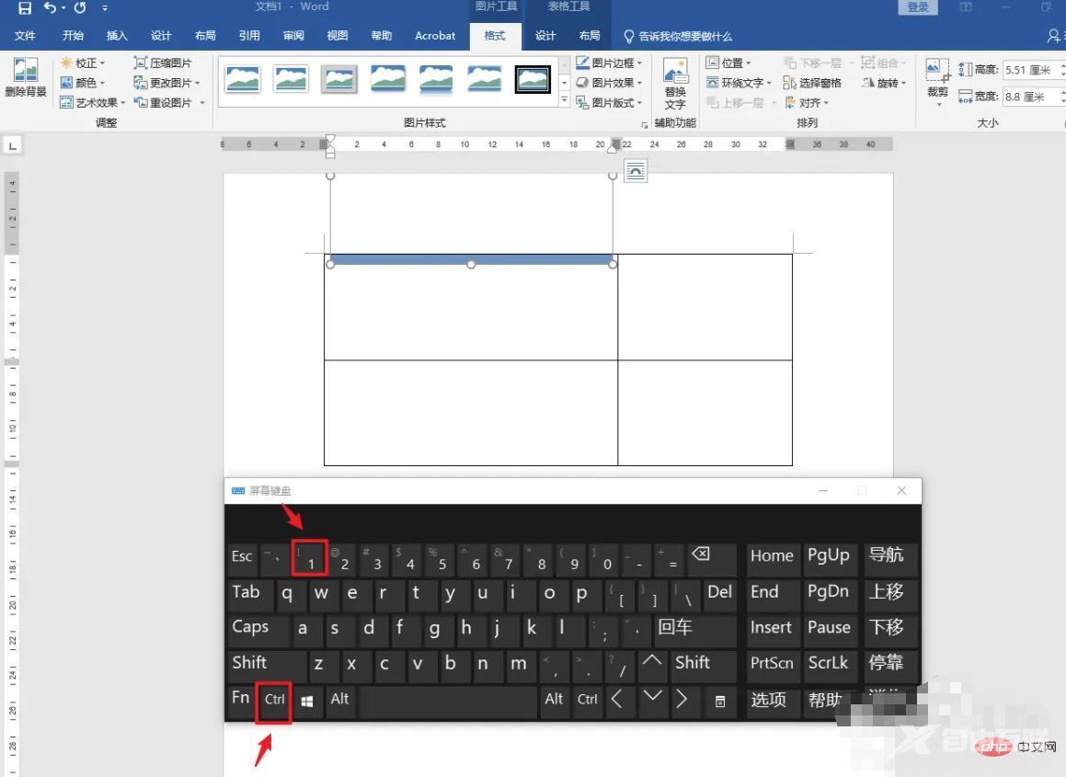
Task: Switch to the Review (审阅) tab
Action: coord(293,36)
